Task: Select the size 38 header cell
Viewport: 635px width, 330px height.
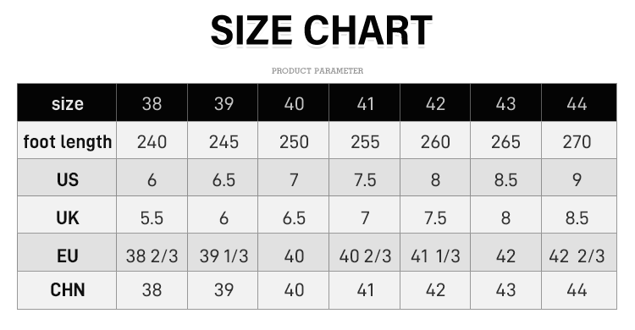Action: click(x=152, y=103)
